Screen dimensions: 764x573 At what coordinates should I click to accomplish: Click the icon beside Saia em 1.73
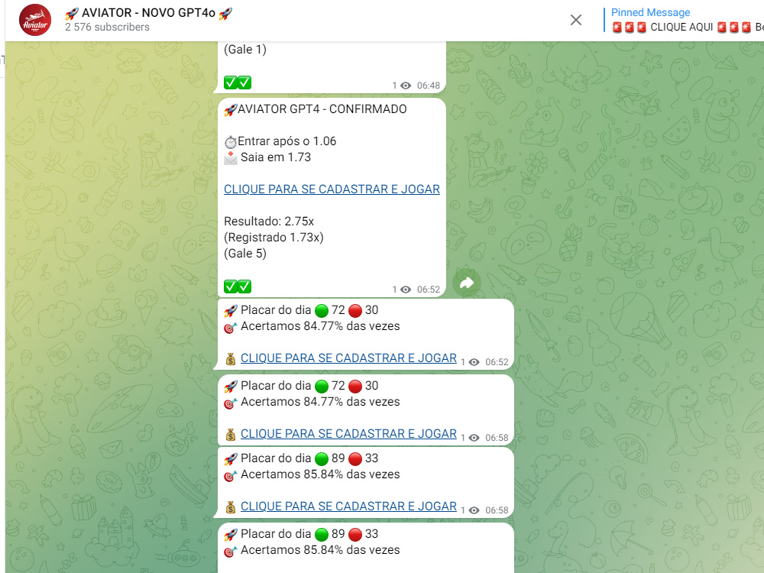pyautogui.click(x=231, y=158)
